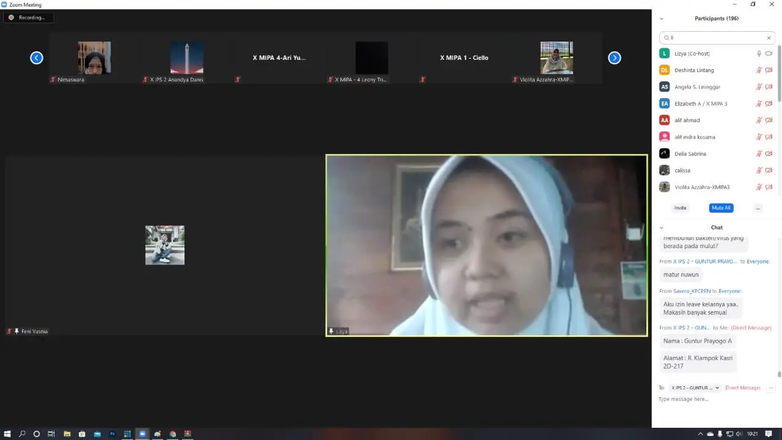
Task: Select X MIPA 1 - Ciello tile
Action: 464,58
